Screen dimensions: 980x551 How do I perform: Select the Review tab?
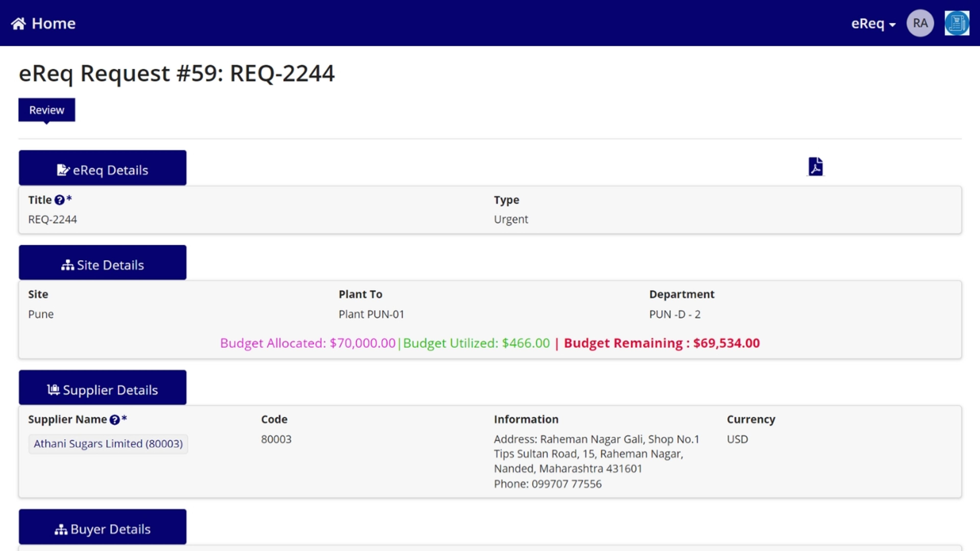(47, 110)
